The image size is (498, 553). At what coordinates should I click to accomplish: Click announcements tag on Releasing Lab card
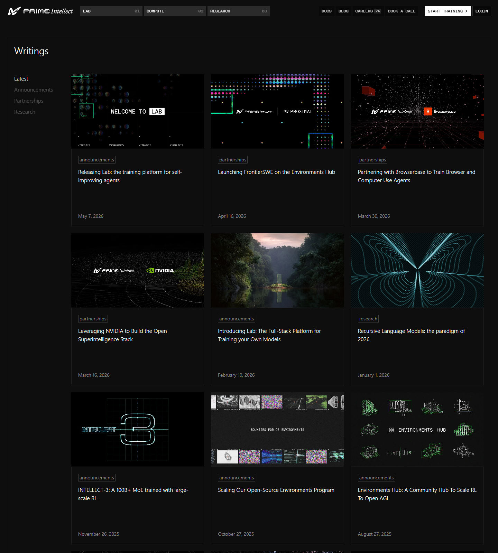pyautogui.click(x=97, y=160)
